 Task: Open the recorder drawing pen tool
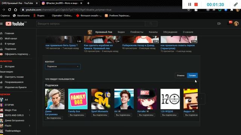(236, 4)
